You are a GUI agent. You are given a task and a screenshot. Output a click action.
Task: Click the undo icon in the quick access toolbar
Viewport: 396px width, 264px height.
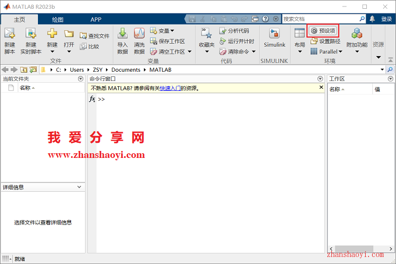[x=234, y=19]
